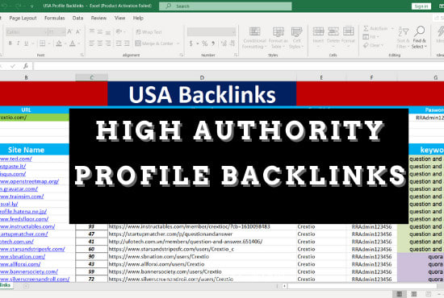The width and height of the screenshot is (444, 298).
Task: Open the number format combo box
Action: tap(212, 32)
